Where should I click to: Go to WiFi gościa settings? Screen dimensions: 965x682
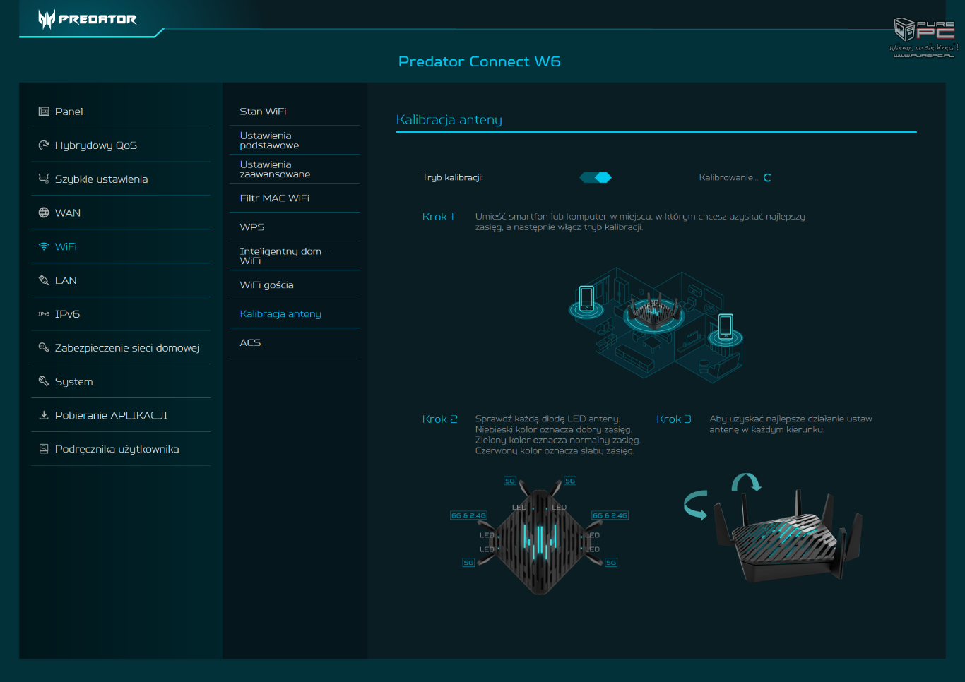(x=267, y=285)
